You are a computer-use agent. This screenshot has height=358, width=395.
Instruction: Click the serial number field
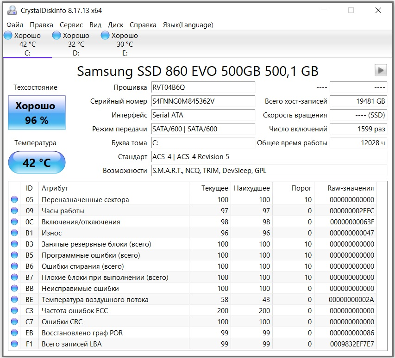tap(203, 101)
